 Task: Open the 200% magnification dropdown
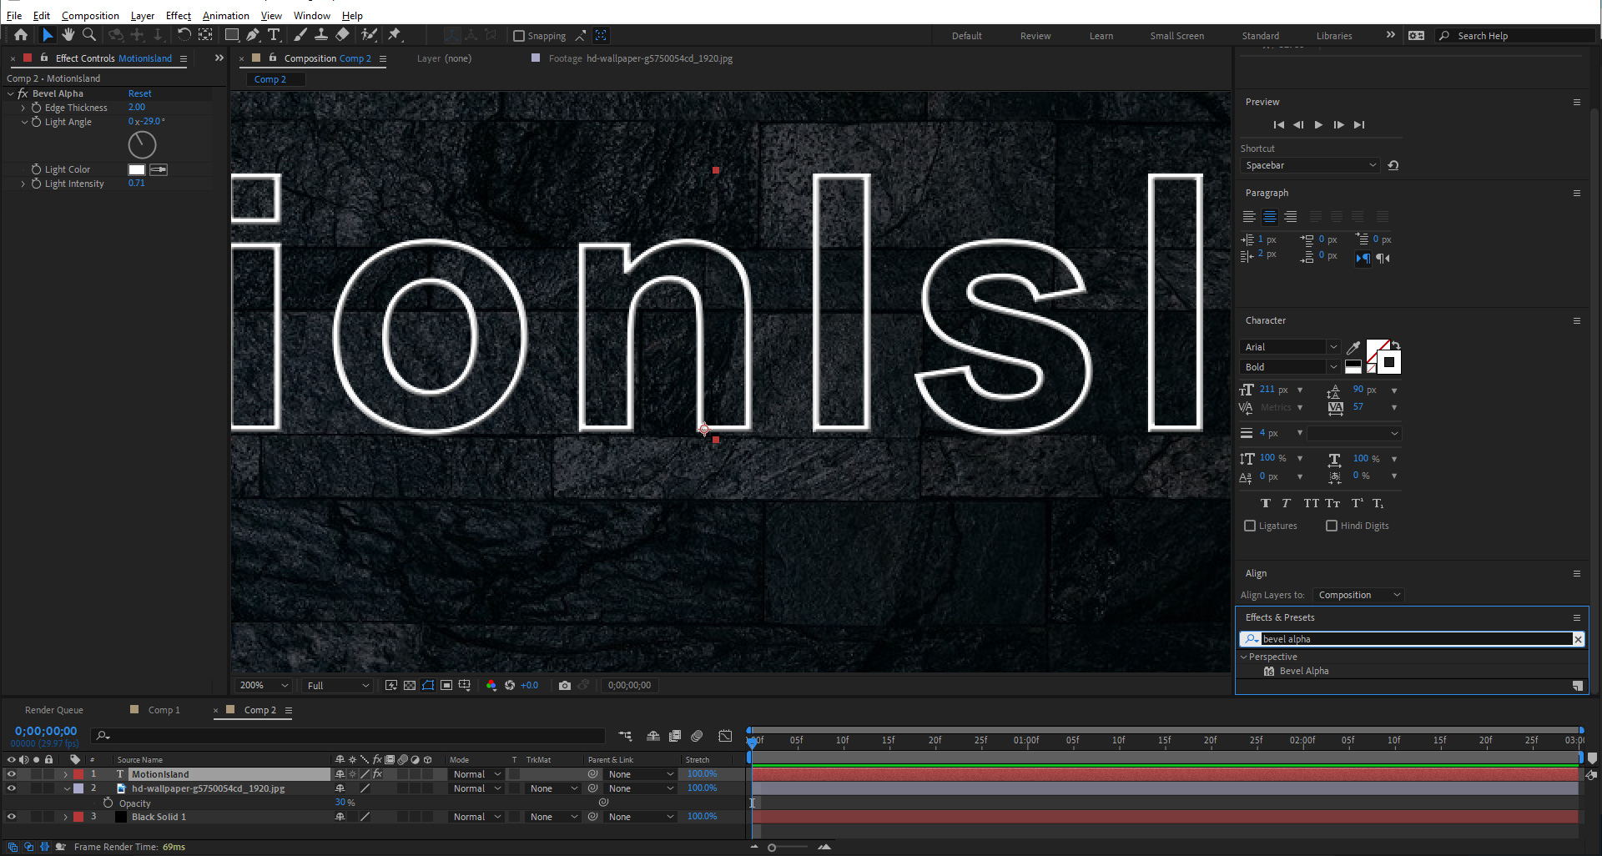coord(264,686)
